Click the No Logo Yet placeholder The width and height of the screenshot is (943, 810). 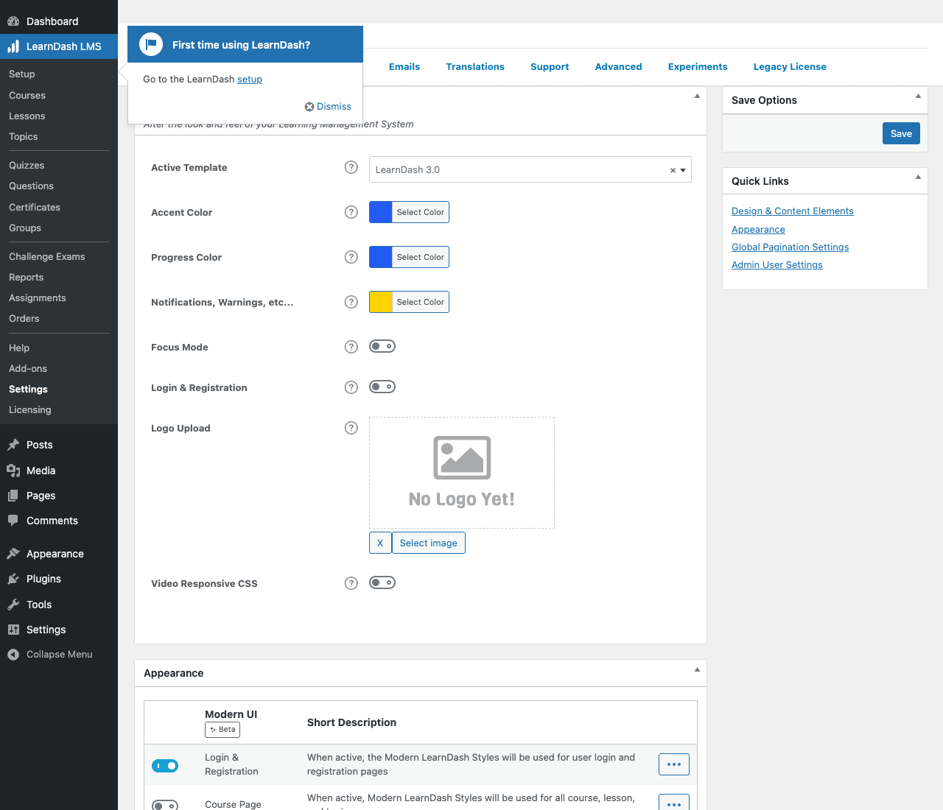462,473
